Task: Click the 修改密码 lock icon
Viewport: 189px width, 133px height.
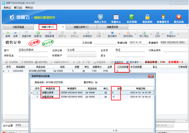Action: point(147,17)
